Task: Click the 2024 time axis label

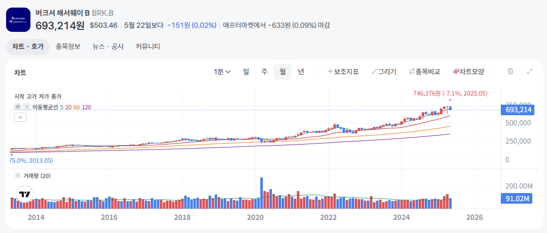Action: [401, 217]
